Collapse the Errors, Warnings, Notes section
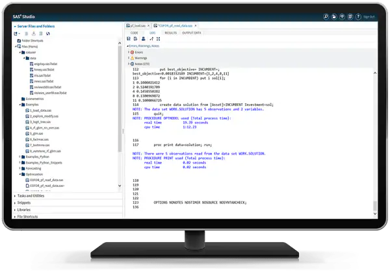390x272 pixels. point(127,46)
